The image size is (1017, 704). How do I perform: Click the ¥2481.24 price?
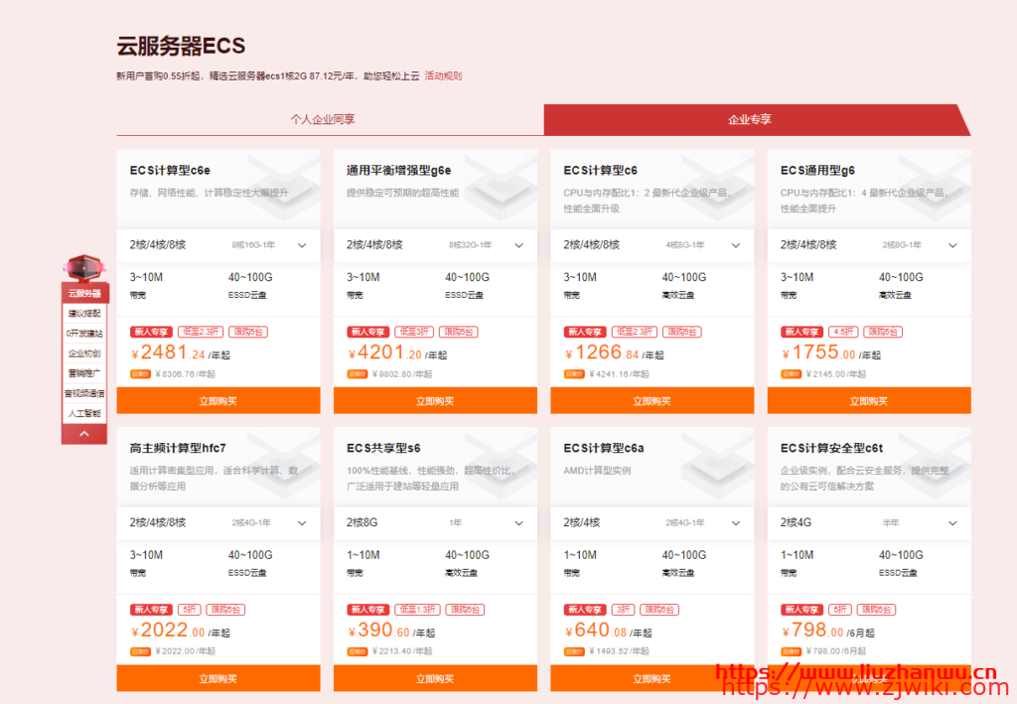tap(168, 352)
